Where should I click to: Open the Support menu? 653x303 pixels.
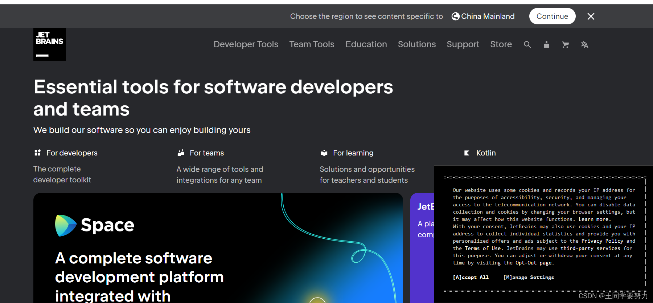[463, 44]
